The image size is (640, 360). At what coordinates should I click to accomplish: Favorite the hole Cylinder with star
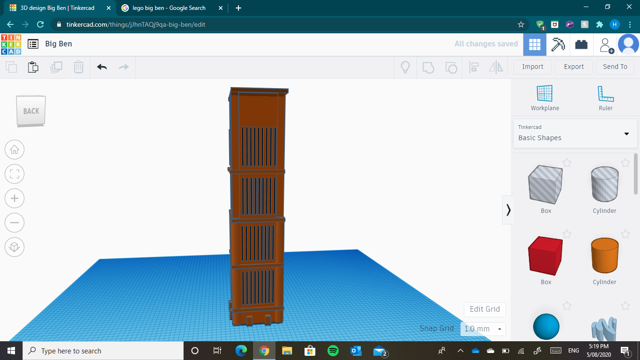[x=625, y=163]
